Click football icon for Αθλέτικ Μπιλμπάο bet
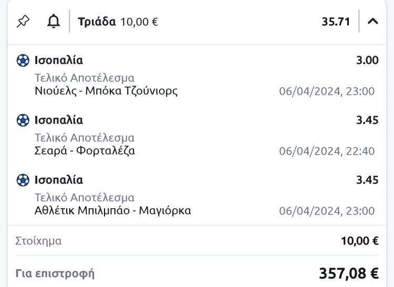This screenshot has height=287, width=394. click(23, 180)
